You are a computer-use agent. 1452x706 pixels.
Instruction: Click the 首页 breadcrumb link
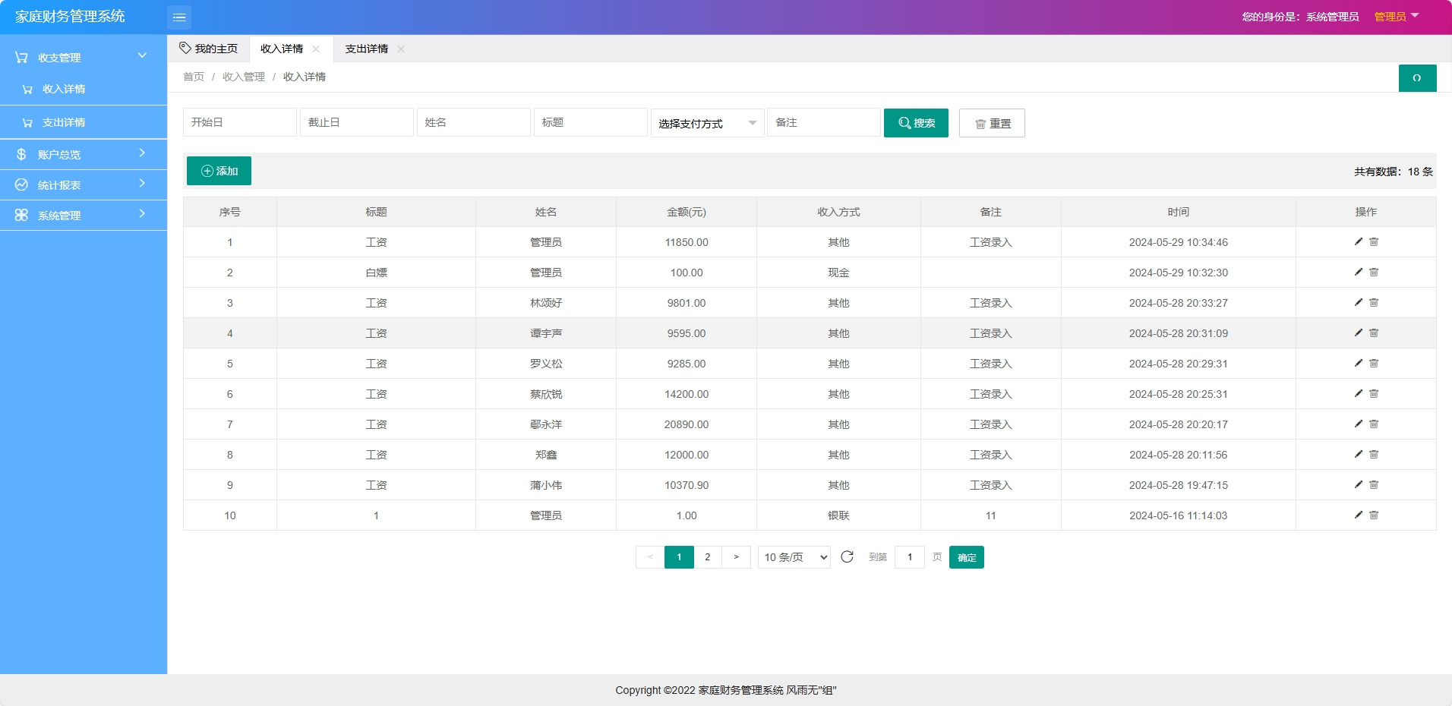click(x=193, y=77)
